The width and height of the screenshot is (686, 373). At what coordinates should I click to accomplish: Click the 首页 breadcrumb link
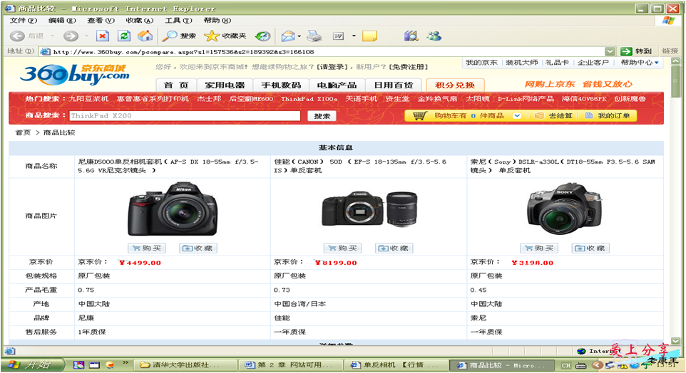[23, 133]
